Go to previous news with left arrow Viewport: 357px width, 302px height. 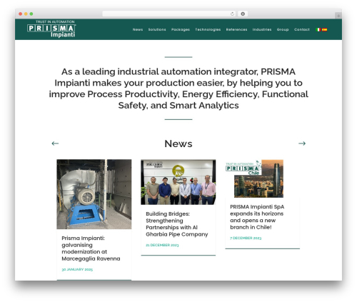pyautogui.click(x=55, y=144)
